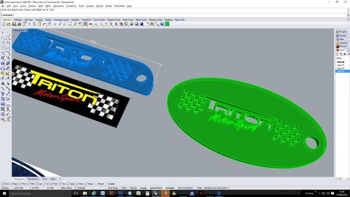350x197 pixels.
Task: Switch to the Solid Tools toolbar tab
Action: tap(128, 20)
